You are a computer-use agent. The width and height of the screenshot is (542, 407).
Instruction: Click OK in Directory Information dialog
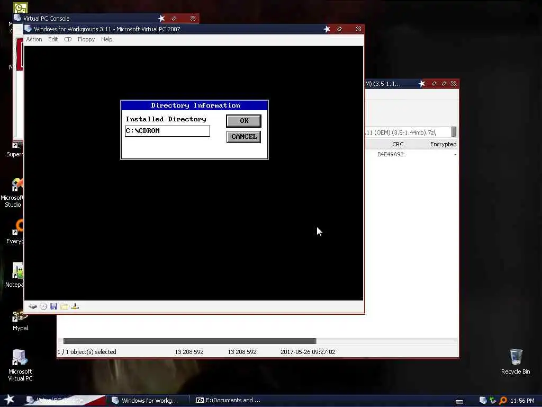click(243, 121)
